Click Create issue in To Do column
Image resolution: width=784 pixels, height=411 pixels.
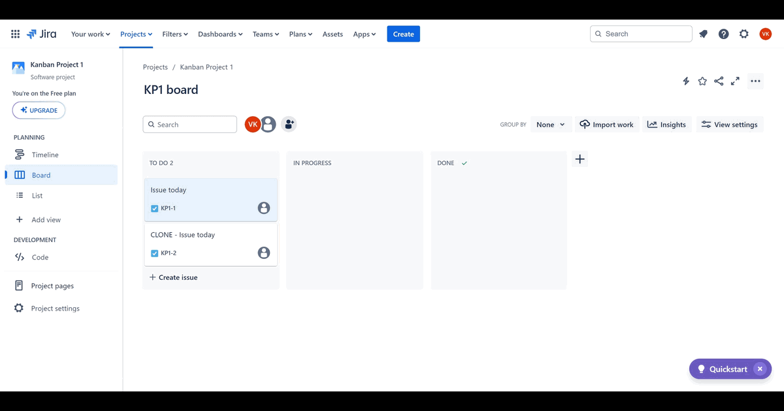click(x=173, y=277)
